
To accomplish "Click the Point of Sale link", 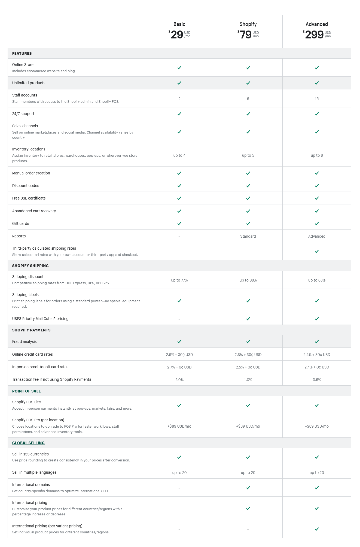I will coord(26,391).
